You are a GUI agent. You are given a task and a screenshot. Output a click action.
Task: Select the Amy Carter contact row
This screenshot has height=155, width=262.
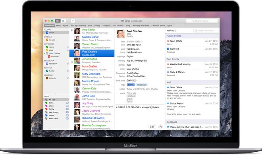tap(92, 31)
